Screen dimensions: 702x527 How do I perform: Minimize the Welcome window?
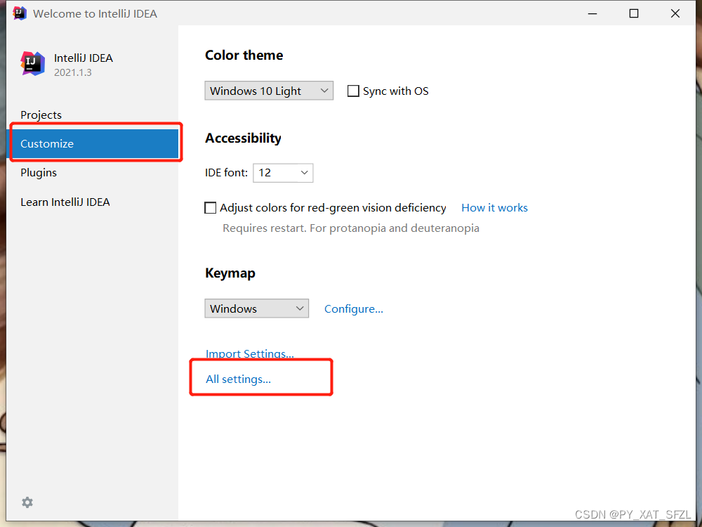(592, 13)
